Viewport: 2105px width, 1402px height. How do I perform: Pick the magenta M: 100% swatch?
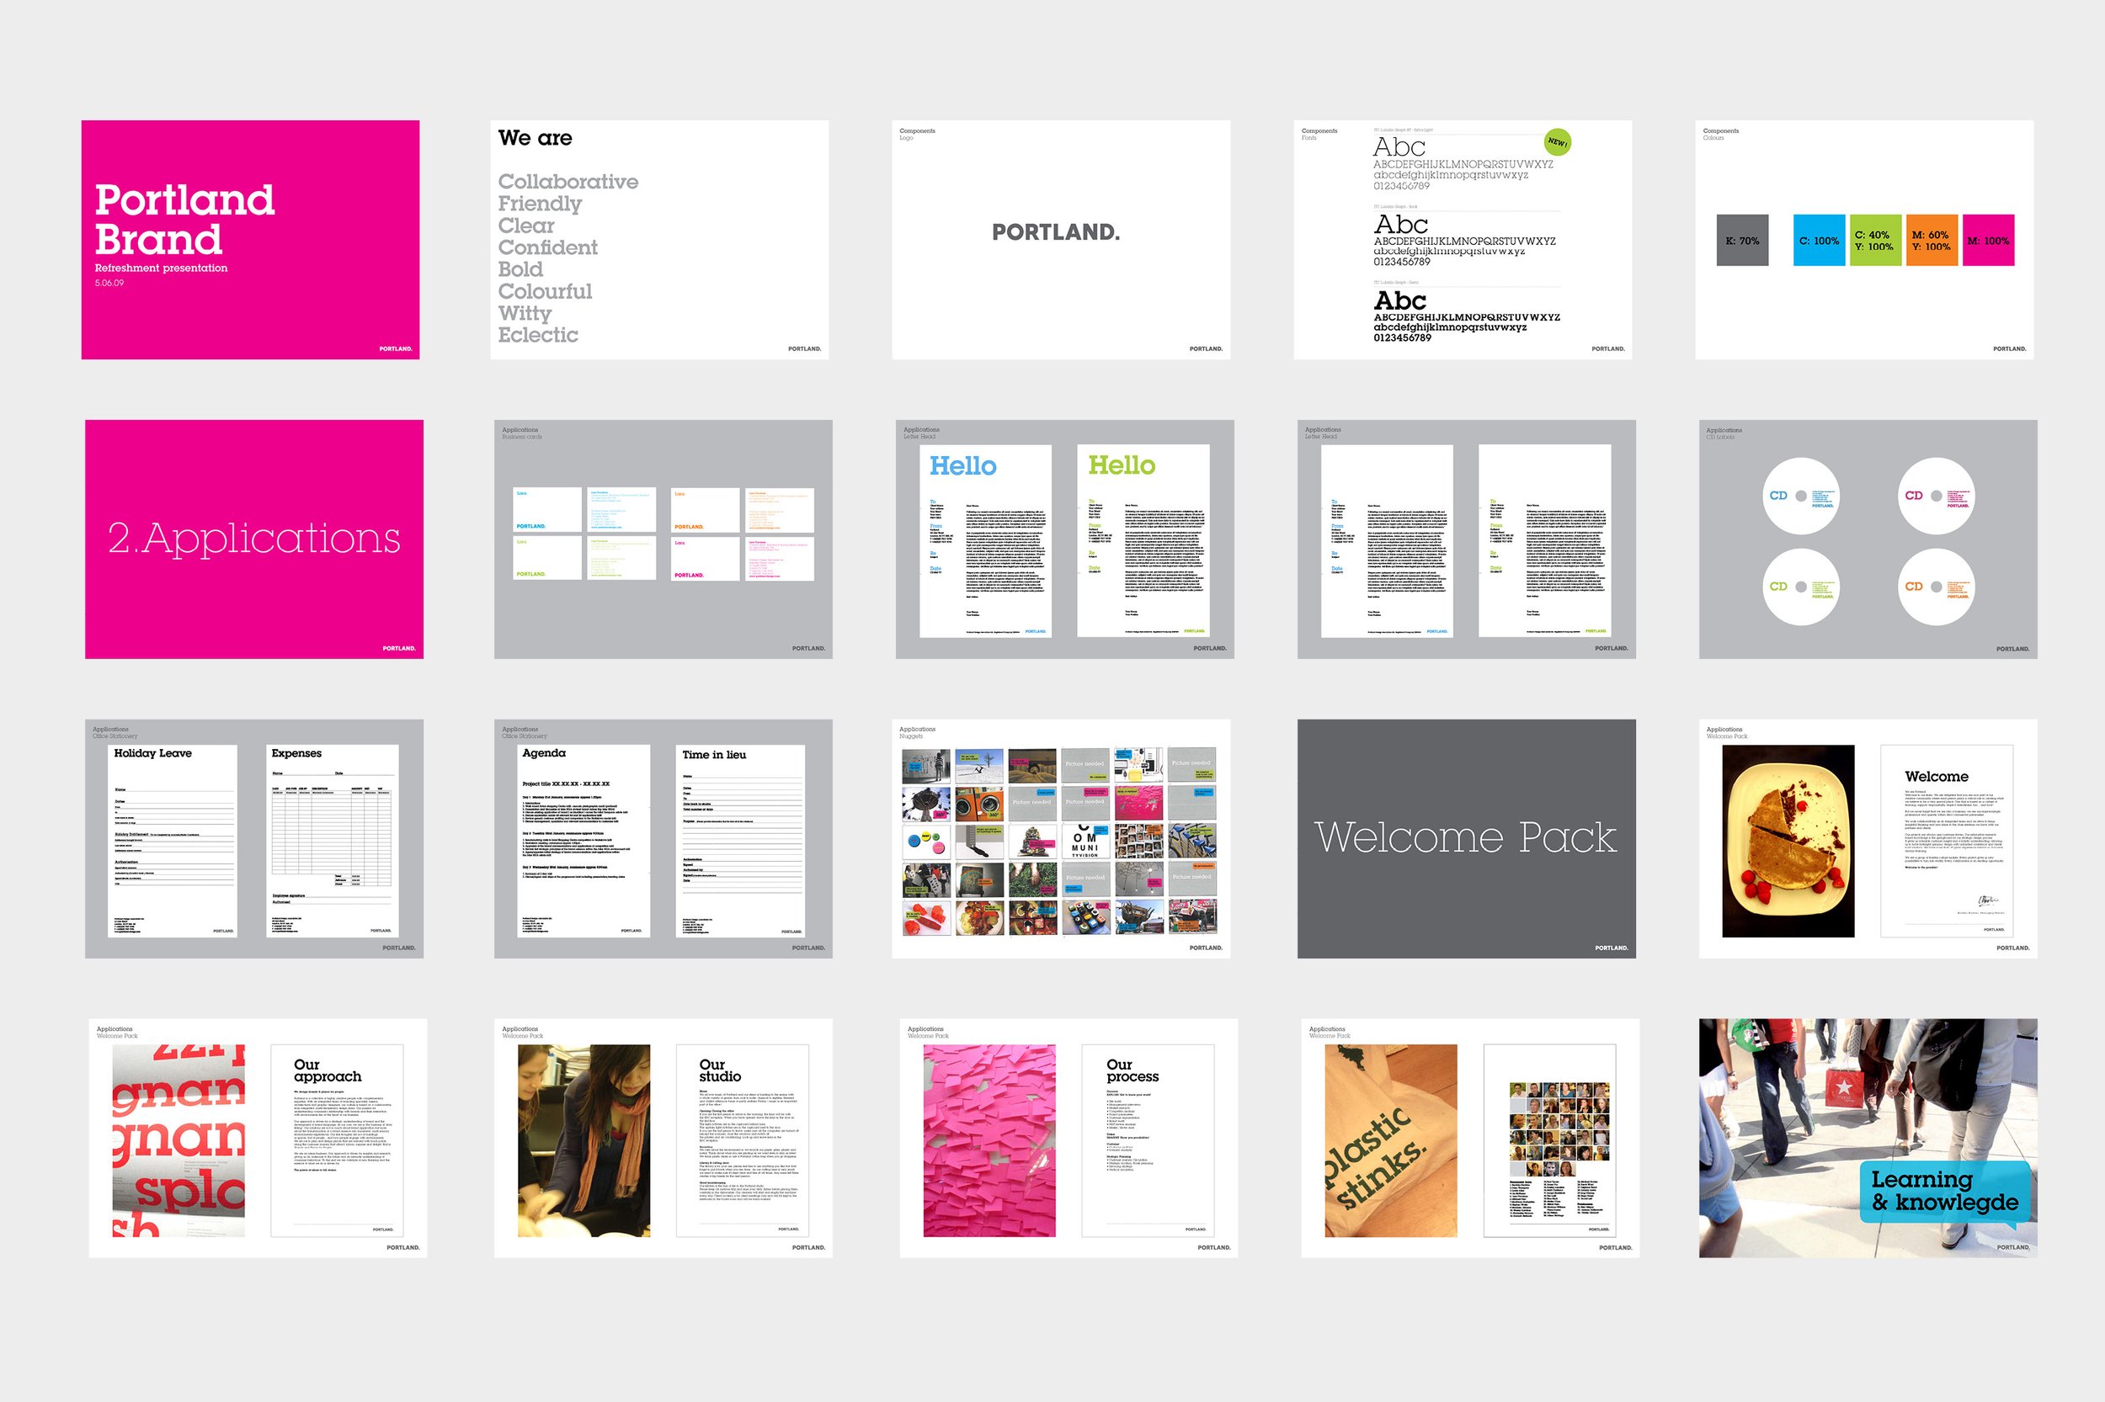1988,240
